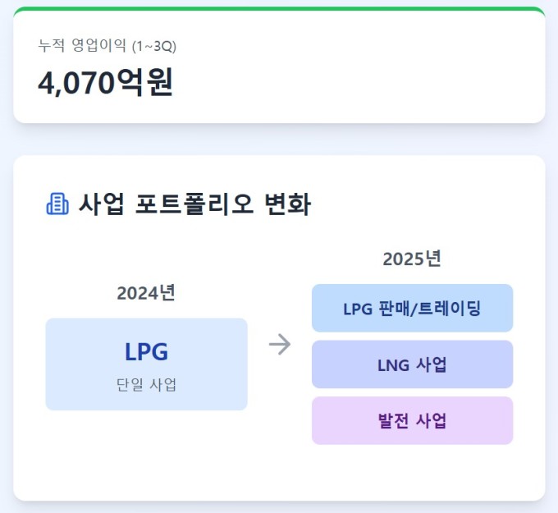
Task: Click the (1~3Q) period text
Action: pos(154,46)
